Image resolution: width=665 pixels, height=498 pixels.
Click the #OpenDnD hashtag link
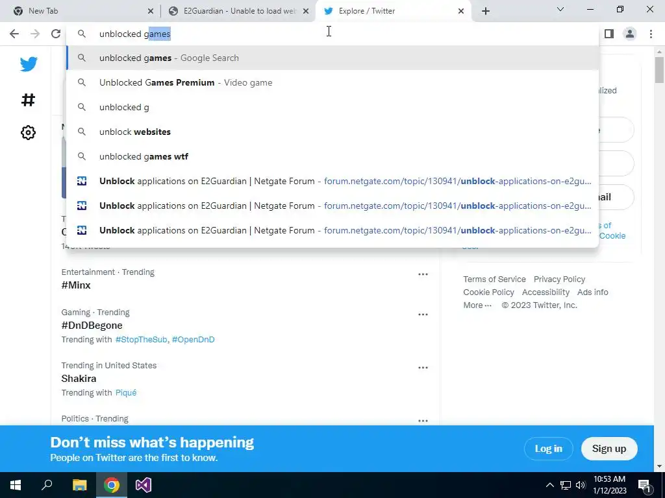pos(193,340)
